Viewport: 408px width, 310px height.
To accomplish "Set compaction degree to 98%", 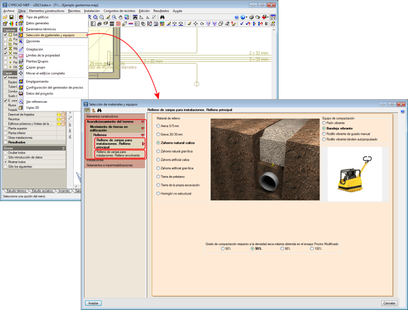I will tap(282, 249).
